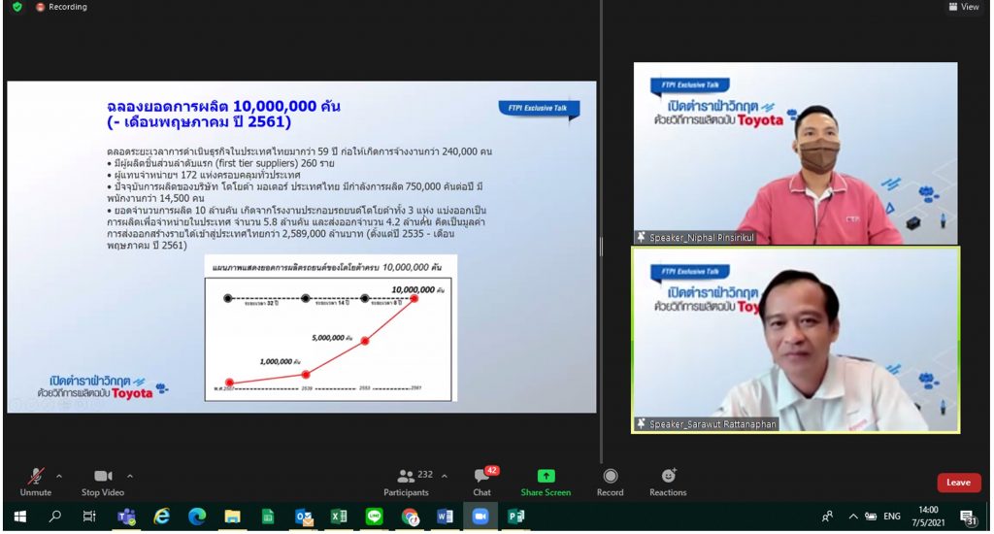The height and width of the screenshot is (534, 994).
Task: Click the Recording indicator
Action: click(61, 7)
